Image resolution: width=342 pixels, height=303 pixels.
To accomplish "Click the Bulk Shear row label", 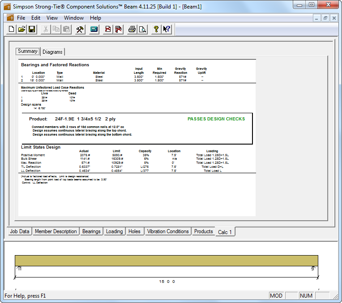I will click(29, 159).
